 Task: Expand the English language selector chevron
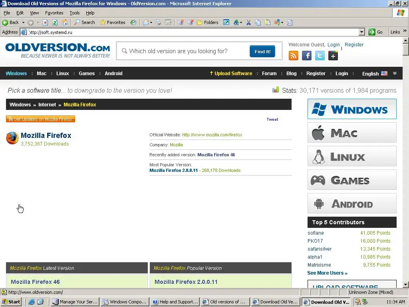click(x=395, y=73)
